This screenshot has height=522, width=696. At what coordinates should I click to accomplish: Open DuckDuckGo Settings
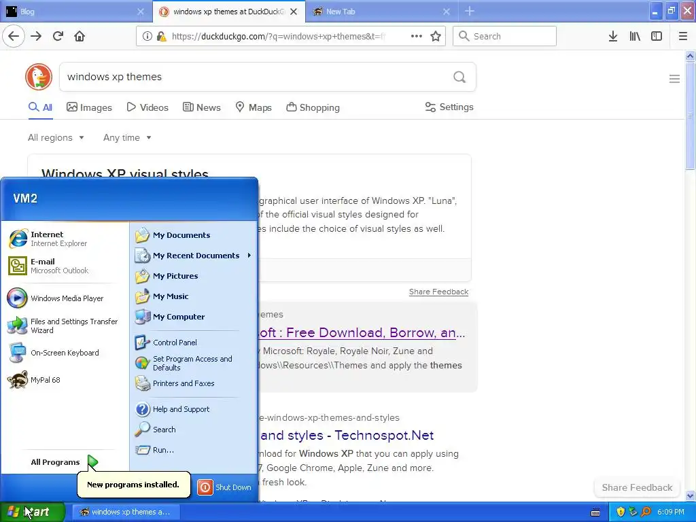pos(449,107)
